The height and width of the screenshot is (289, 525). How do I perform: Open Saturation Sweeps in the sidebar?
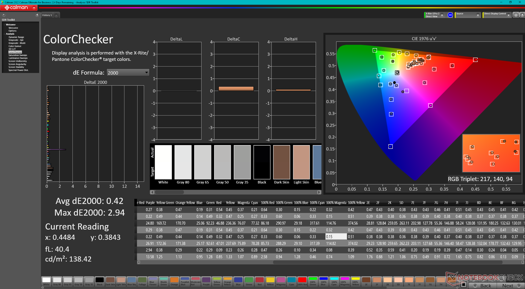click(x=18, y=55)
